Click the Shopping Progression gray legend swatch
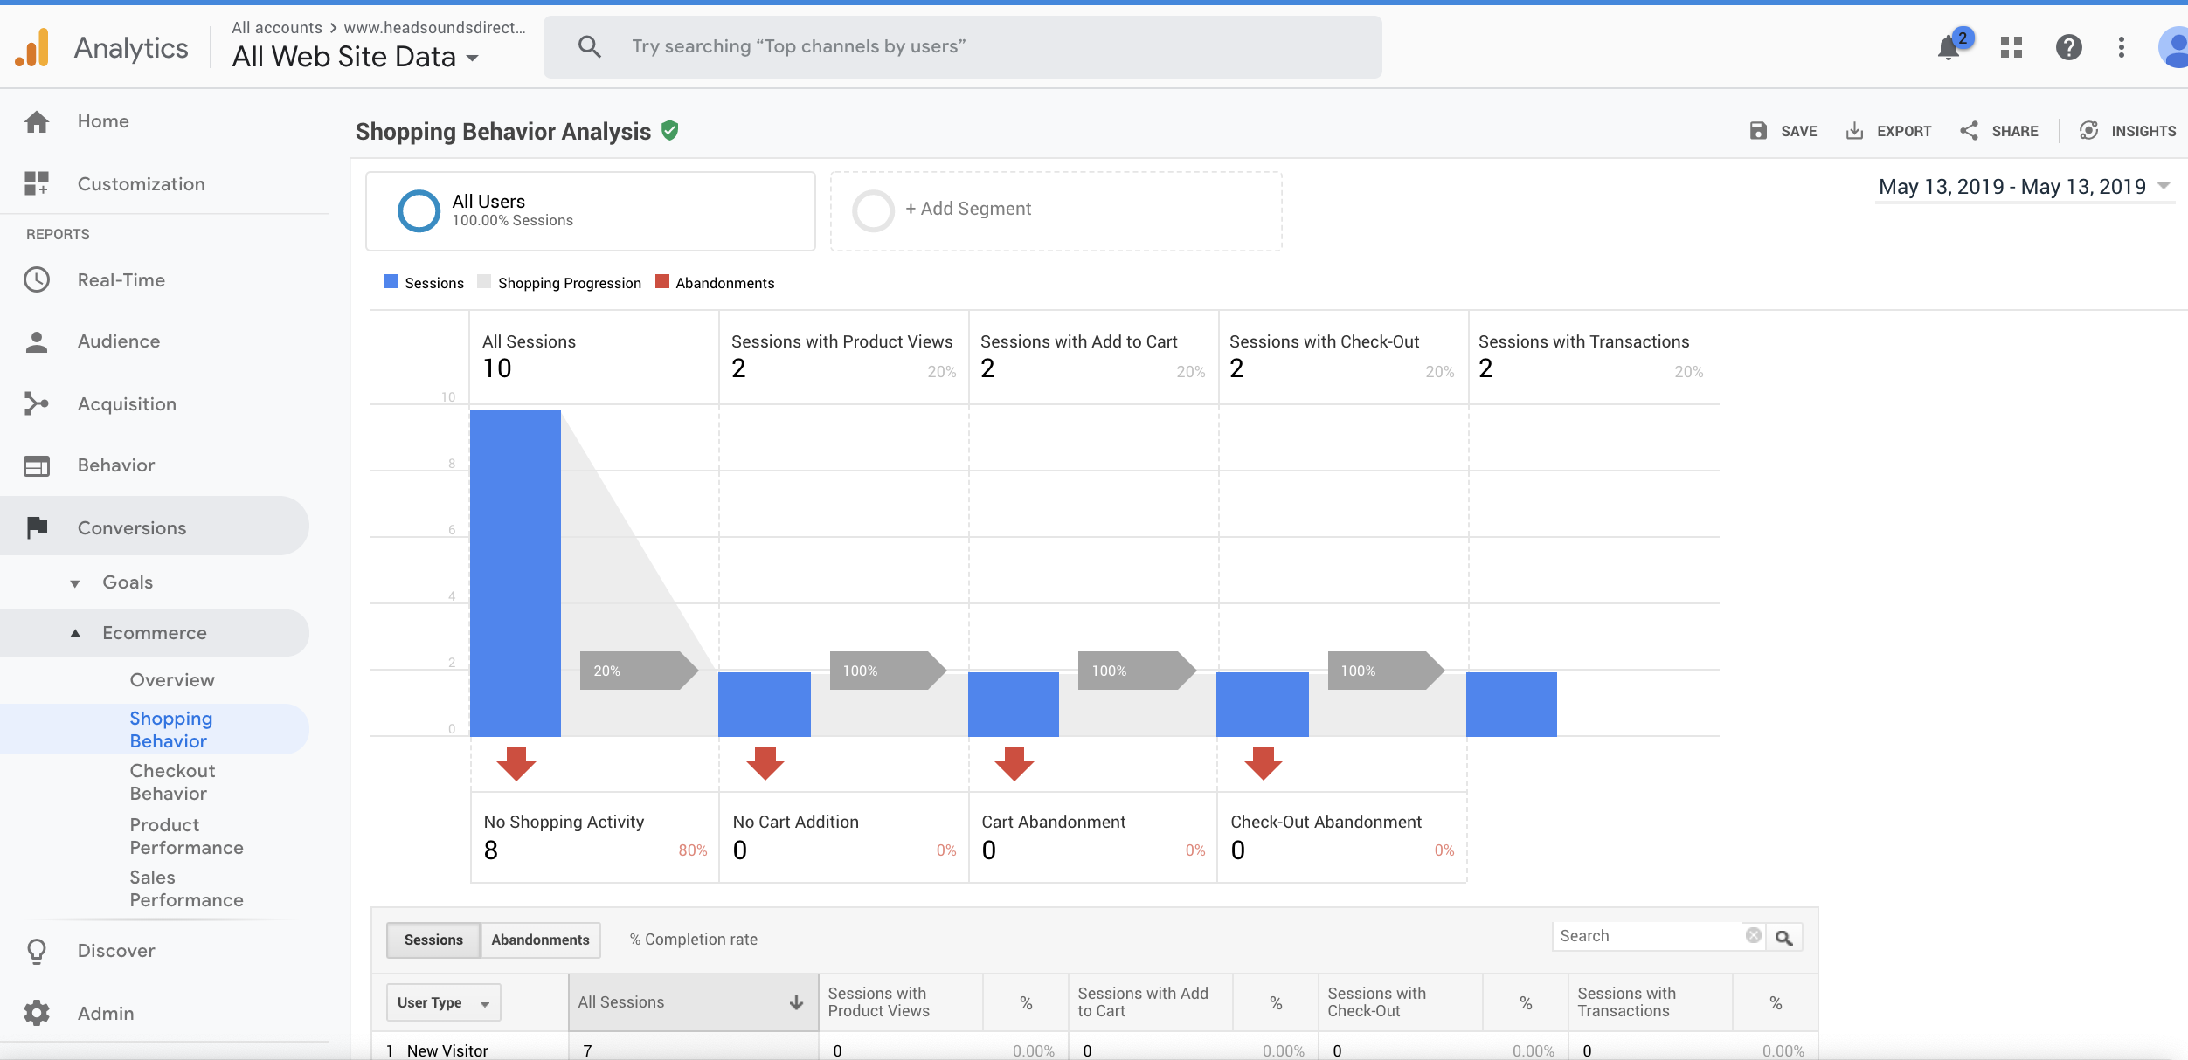 tap(484, 282)
